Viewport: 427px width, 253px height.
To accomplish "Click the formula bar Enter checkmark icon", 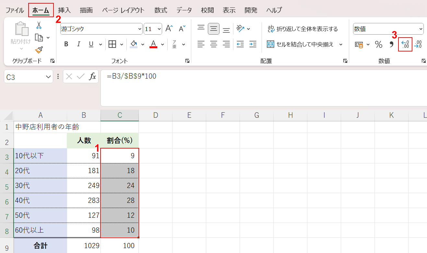I will point(80,76).
